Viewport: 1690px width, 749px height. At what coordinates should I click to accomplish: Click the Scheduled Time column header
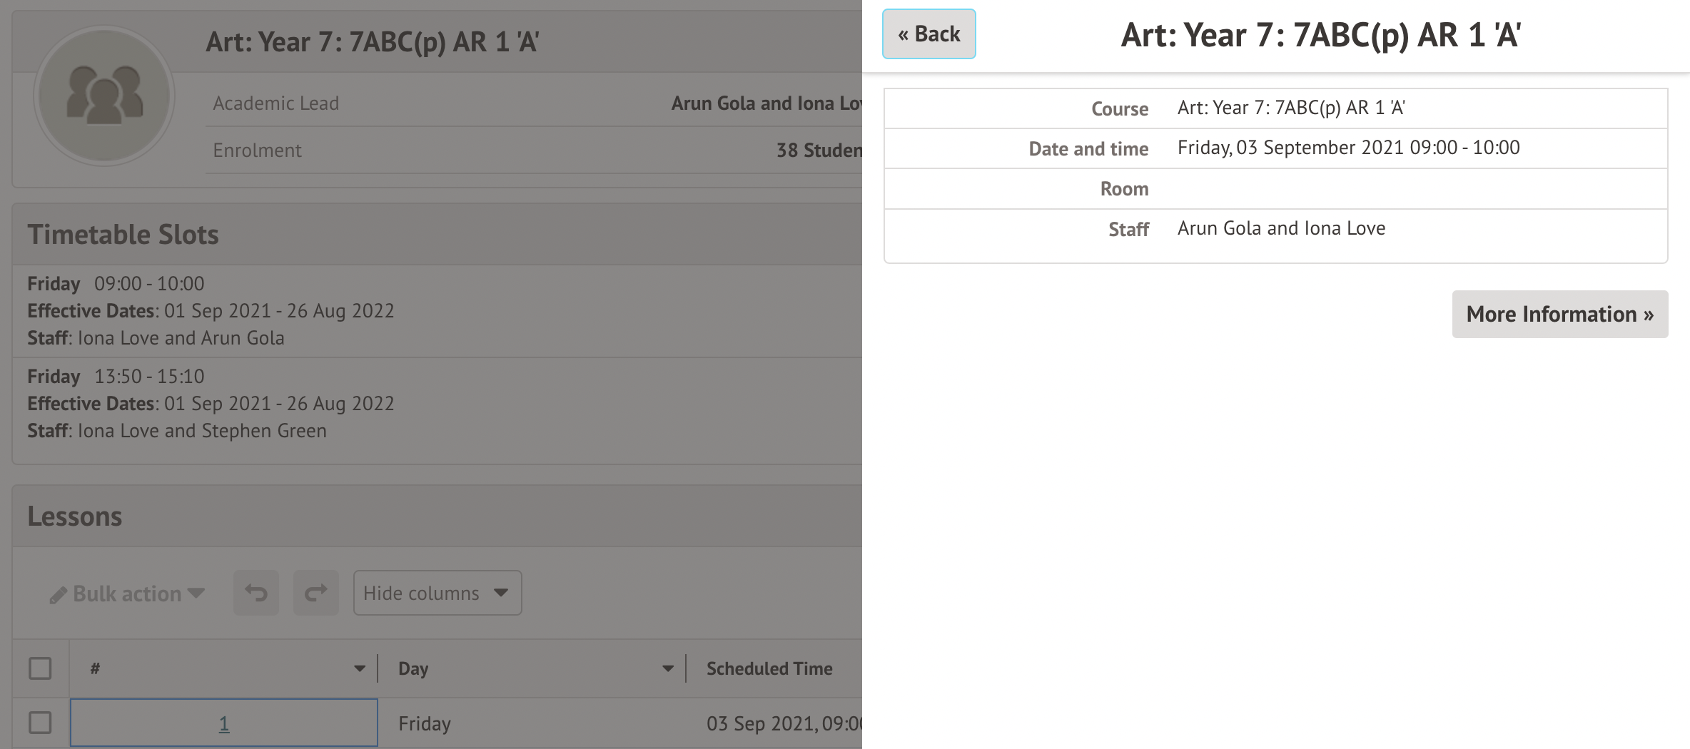click(x=769, y=668)
